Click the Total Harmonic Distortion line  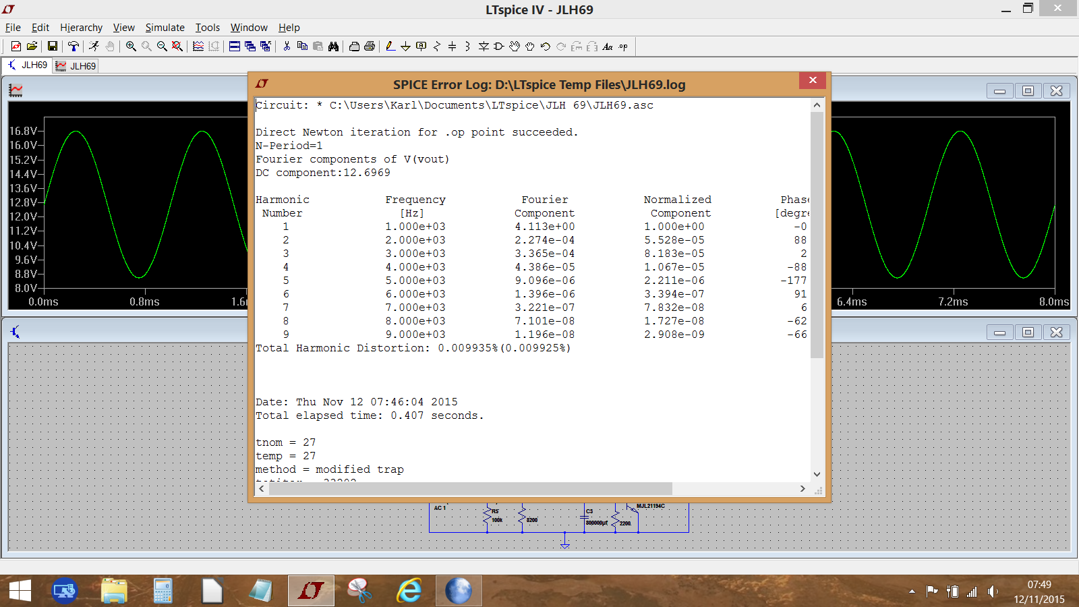[x=413, y=348]
